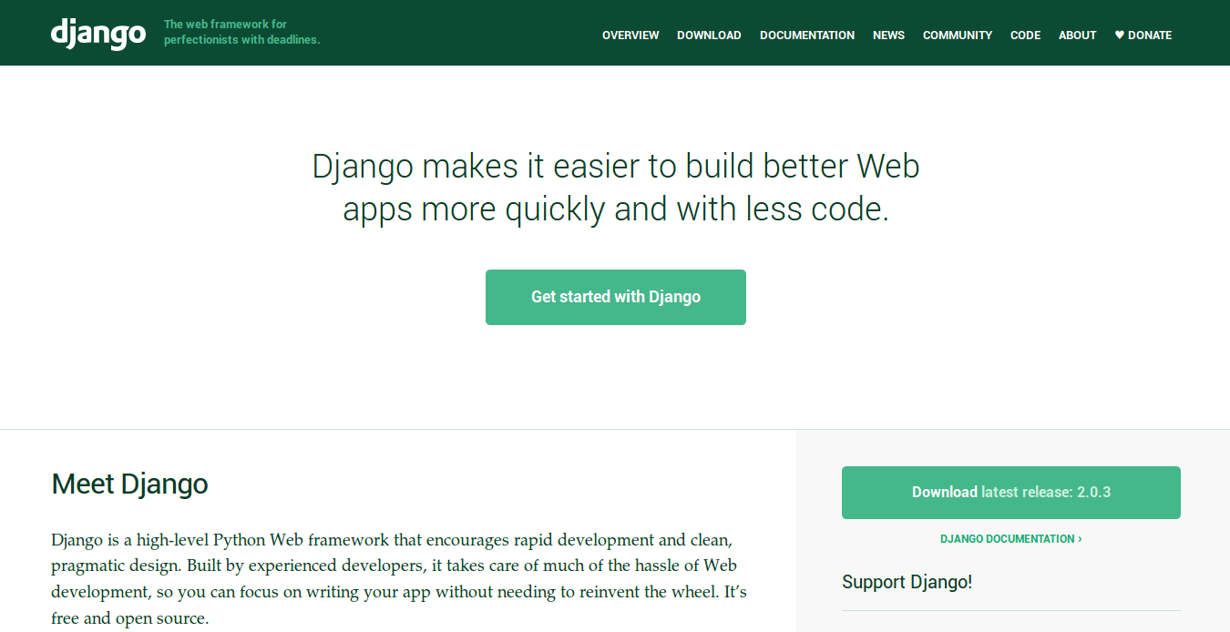Click the Support Django! heading

click(907, 582)
